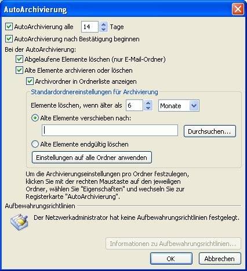Toggle 'Abgelaufene Elemente löschen' checkbox
This screenshot has height=271, width=247.
coord(19,59)
